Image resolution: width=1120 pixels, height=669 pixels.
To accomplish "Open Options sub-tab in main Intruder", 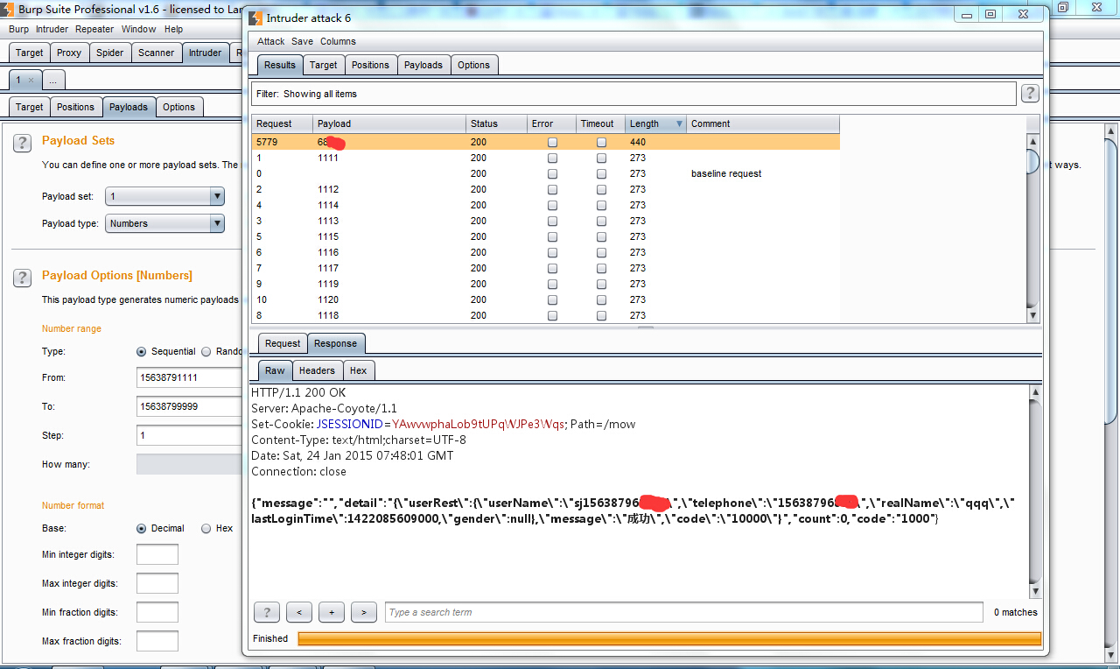I will (178, 107).
